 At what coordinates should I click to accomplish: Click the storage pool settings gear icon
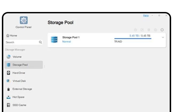(x=155, y=30)
